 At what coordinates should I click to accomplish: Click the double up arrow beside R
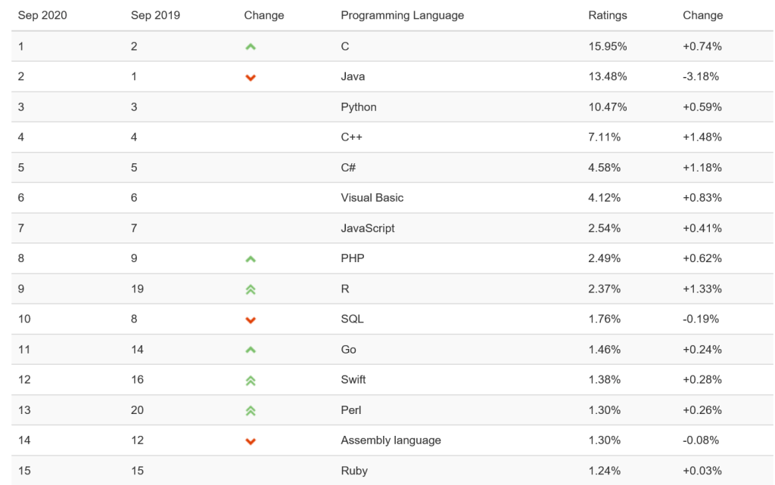click(251, 289)
